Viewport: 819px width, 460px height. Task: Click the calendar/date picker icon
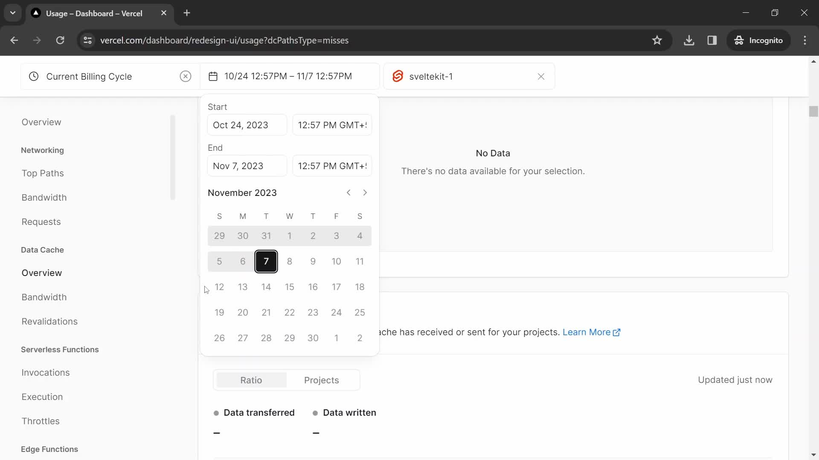(213, 76)
